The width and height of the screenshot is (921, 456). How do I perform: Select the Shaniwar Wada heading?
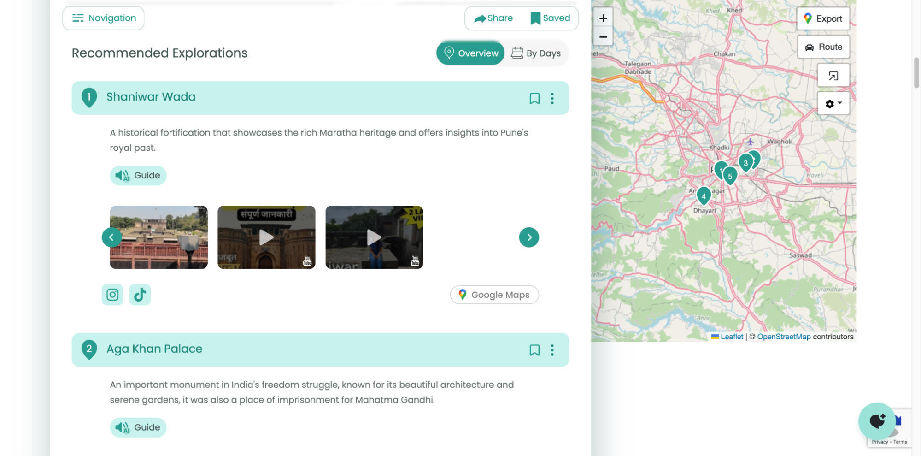pyautogui.click(x=151, y=97)
